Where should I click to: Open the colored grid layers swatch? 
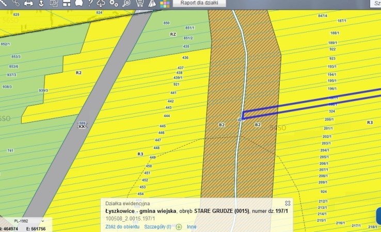pyautogui.click(x=165, y=4)
